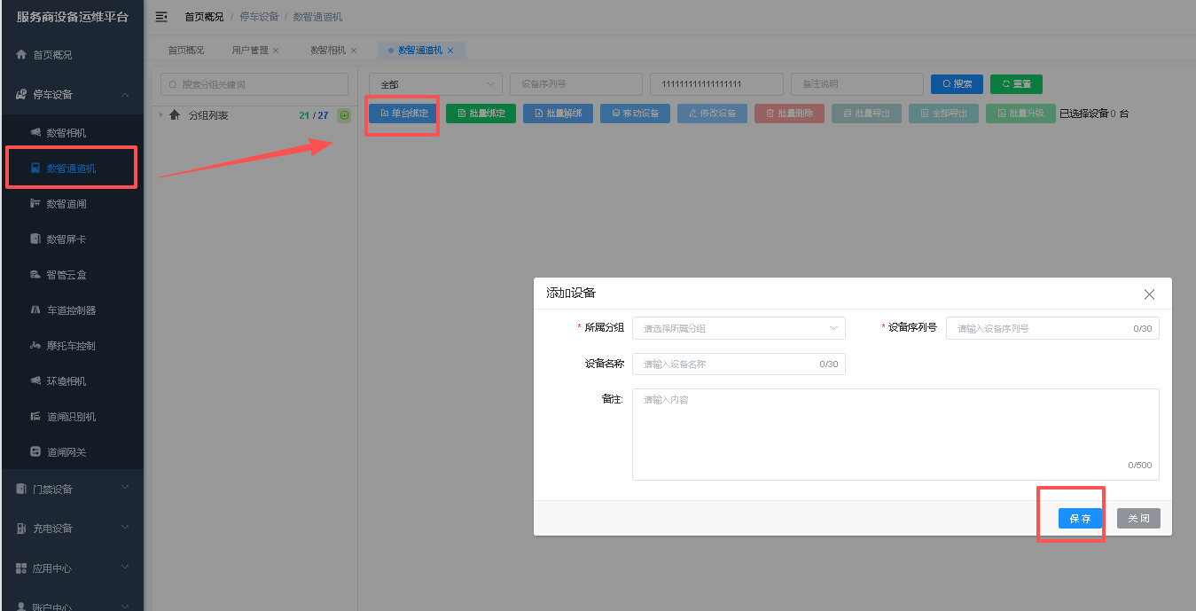Click the 批量导出 button
Viewport: 1196px width, 611px height.
click(866, 114)
